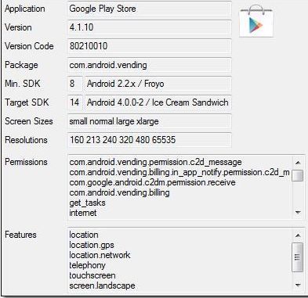This screenshot has width=308, height=298.
Task: Click the Target SDK label
Action: (x=27, y=102)
